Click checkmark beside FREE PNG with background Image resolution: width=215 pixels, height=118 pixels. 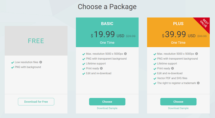pyautogui.click(x=12, y=67)
